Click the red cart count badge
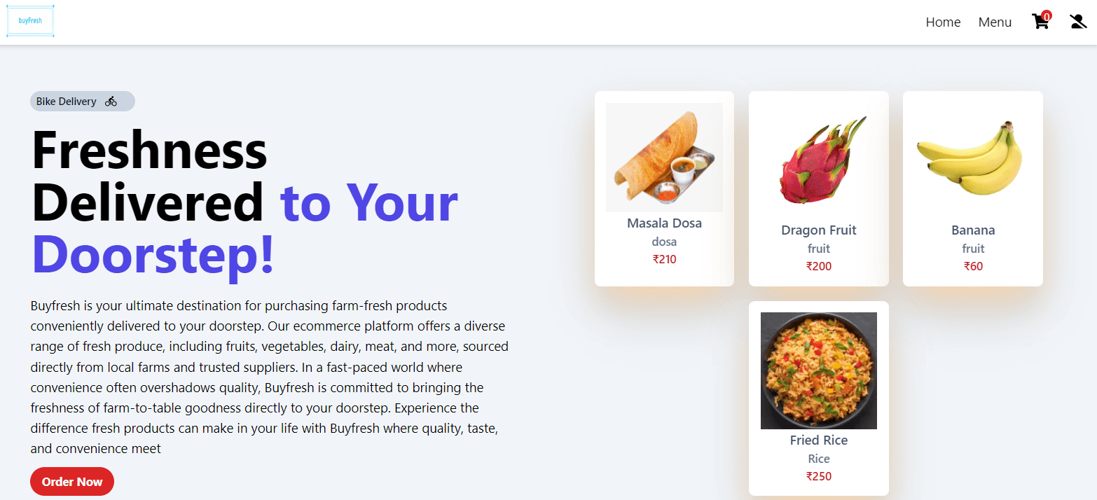Viewport: 1097px width, 500px height. pos(1047,15)
